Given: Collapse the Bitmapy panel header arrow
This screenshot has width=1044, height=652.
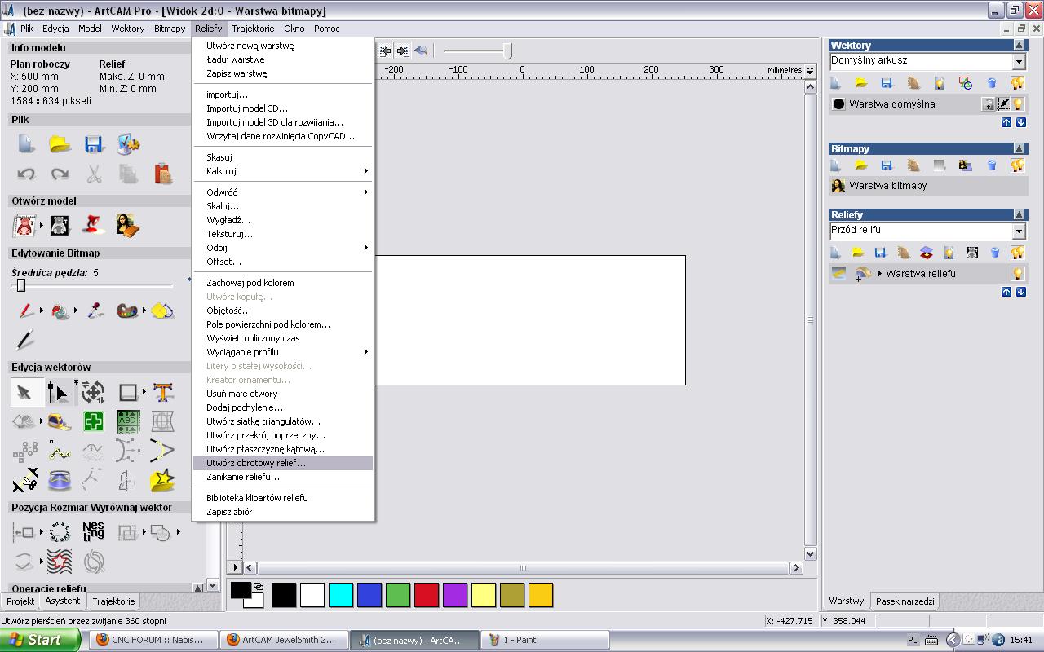Looking at the screenshot, I should click(1020, 149).
